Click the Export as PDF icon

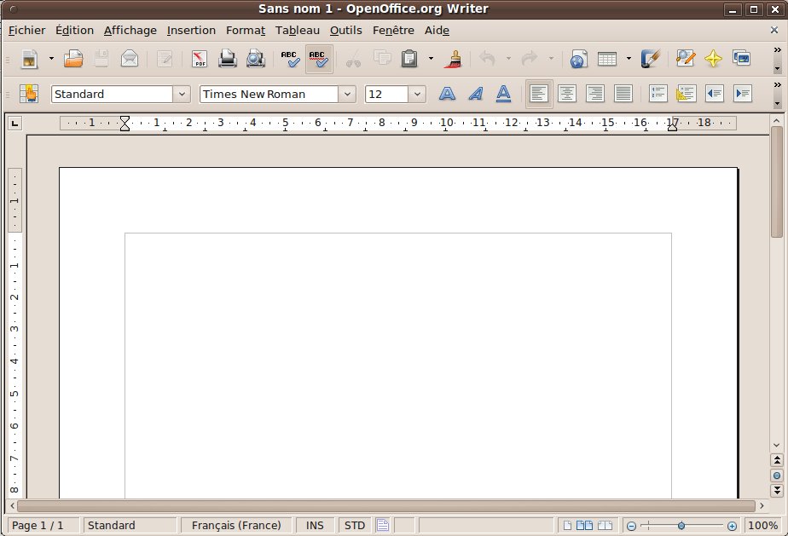[200, 59]
